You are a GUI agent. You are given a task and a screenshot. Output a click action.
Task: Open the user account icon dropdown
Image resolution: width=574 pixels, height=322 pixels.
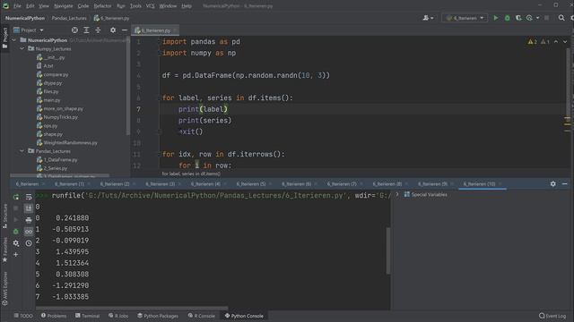[428, 18]
